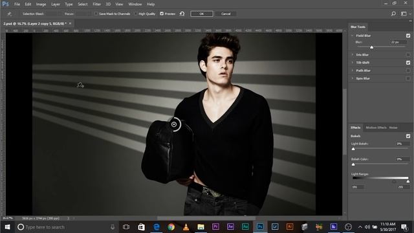Open Microsoft Store from taskbar

click(x=141, y=227)
